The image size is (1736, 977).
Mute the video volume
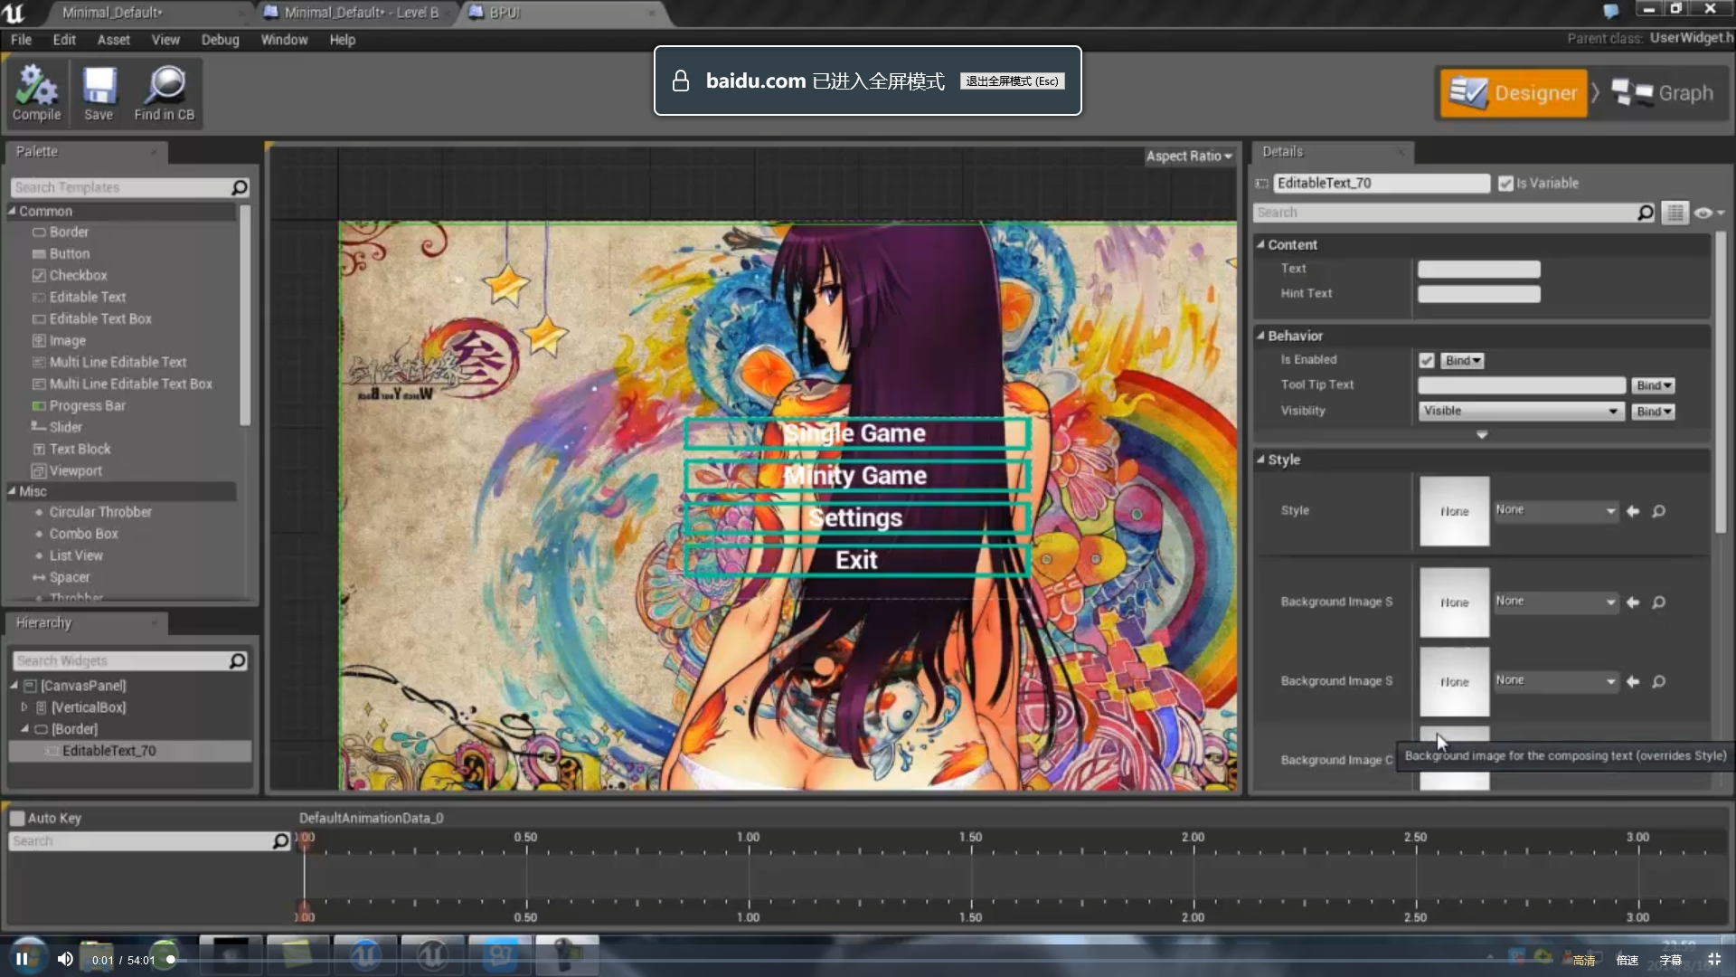(65, 960)
